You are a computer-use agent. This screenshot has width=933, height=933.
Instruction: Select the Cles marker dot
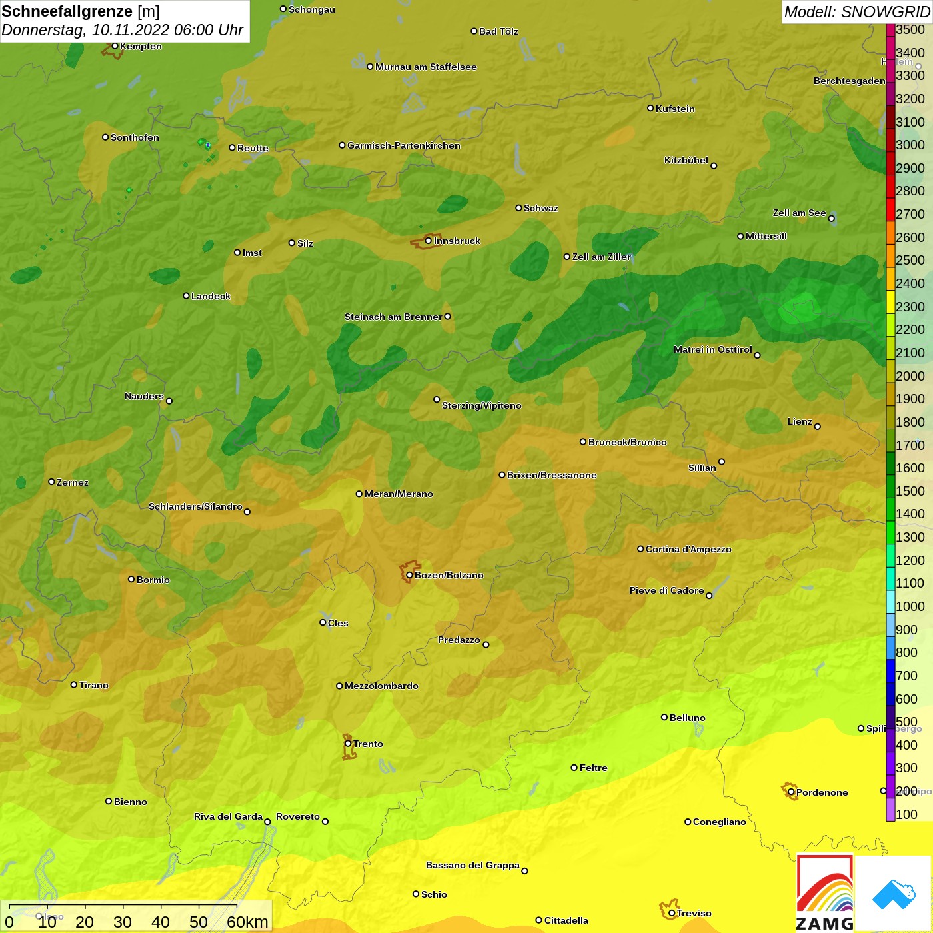(323, 622)
